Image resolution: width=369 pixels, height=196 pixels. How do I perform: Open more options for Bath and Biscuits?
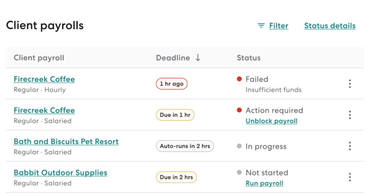pos(350,146)
